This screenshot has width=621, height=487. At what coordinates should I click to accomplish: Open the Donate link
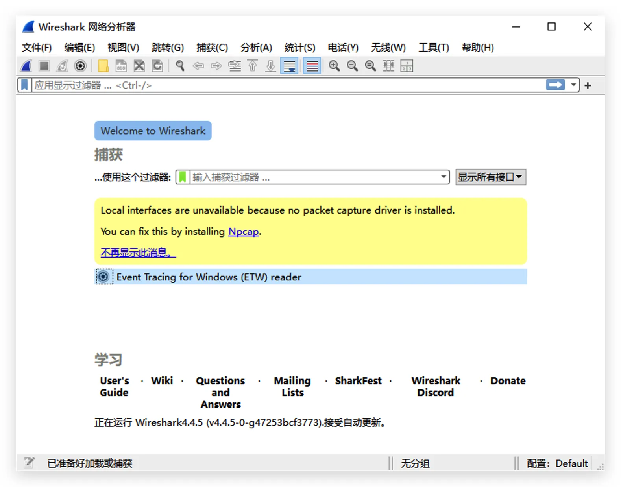508,381
